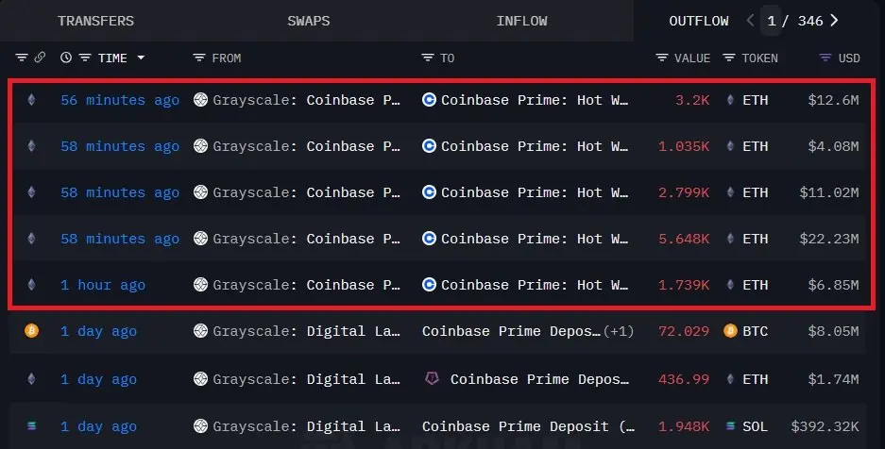Viewport: 885px width, 449px height.
Task: Click the SOL token label
Action: (x=756, y=426)
